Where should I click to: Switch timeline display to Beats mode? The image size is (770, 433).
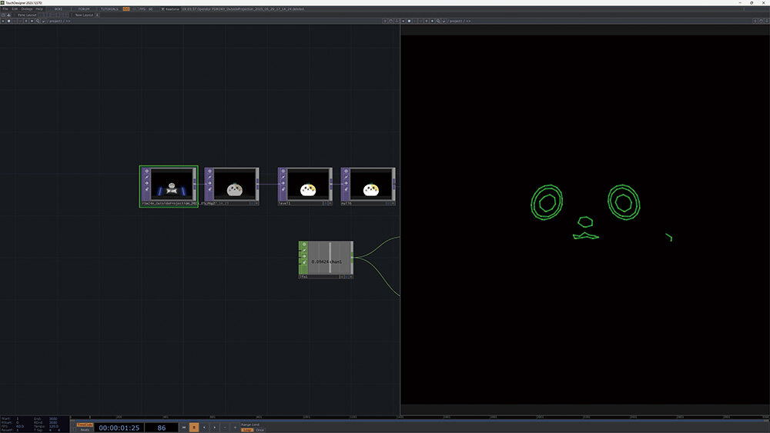[85, 430]
